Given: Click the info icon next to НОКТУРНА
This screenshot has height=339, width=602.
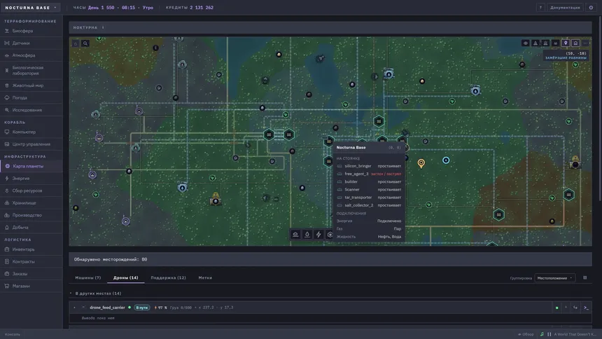Looking at the screenshot, I should pyautogui.click(x=103, y=27).
